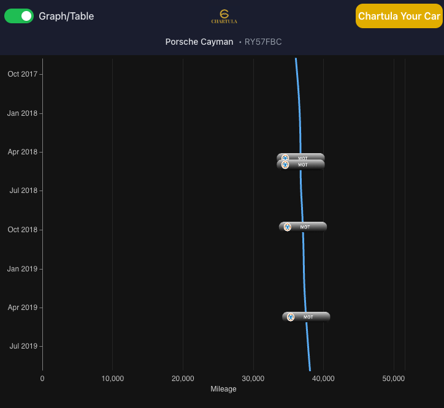This screenshot has width=444, height=408.
Task: Click the wheel icon on the lower April 2018 MOT marker
Action: (285, 165)
